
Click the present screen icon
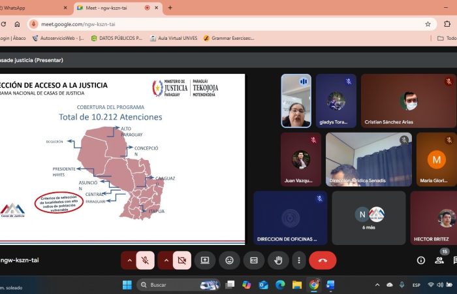(x=205, y=260)
